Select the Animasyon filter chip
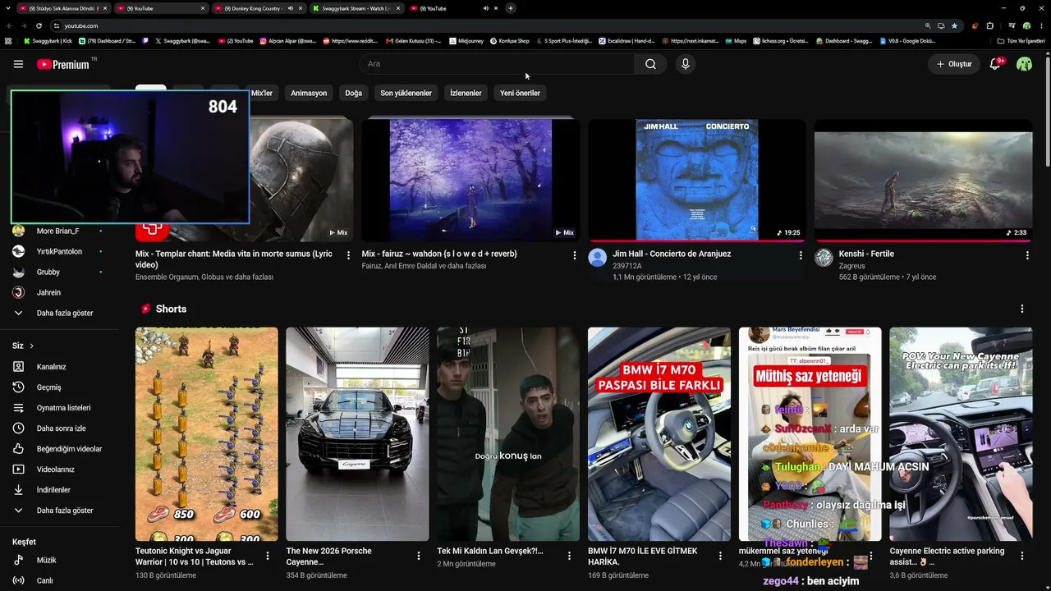Image resolution: width=1051 pixels, height=591 pixels. 309,93
